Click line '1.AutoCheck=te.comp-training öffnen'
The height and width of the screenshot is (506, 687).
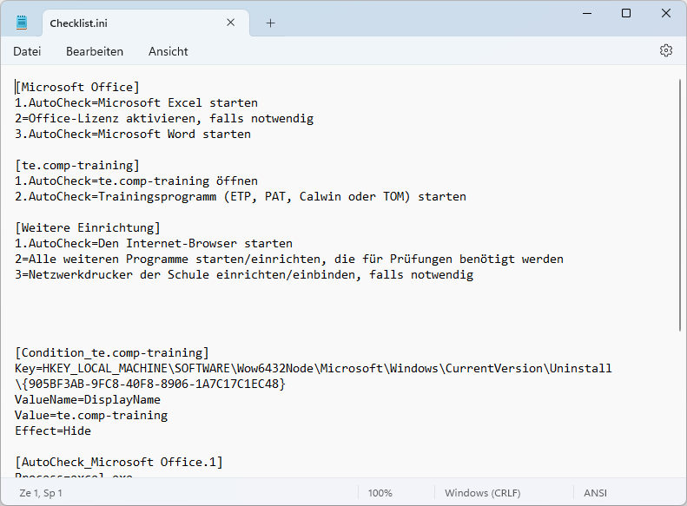click(x=136, y=181)
